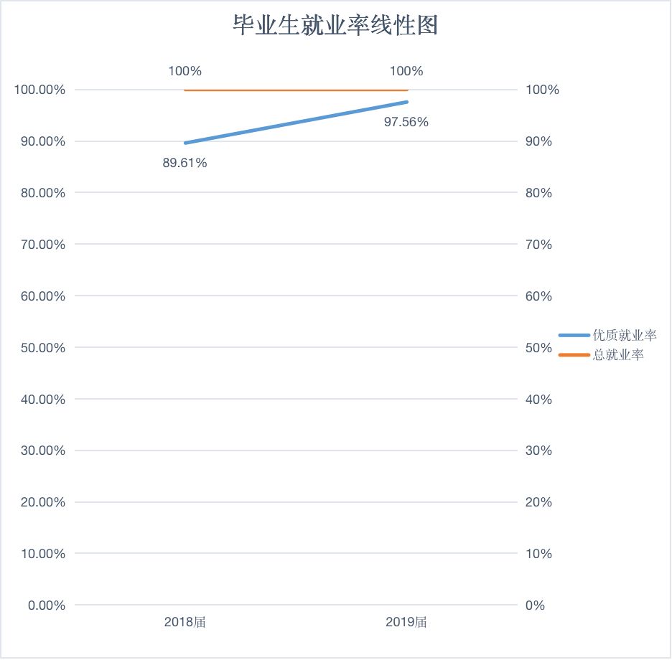Select the 100% data label above 2018届

(185, 71)
